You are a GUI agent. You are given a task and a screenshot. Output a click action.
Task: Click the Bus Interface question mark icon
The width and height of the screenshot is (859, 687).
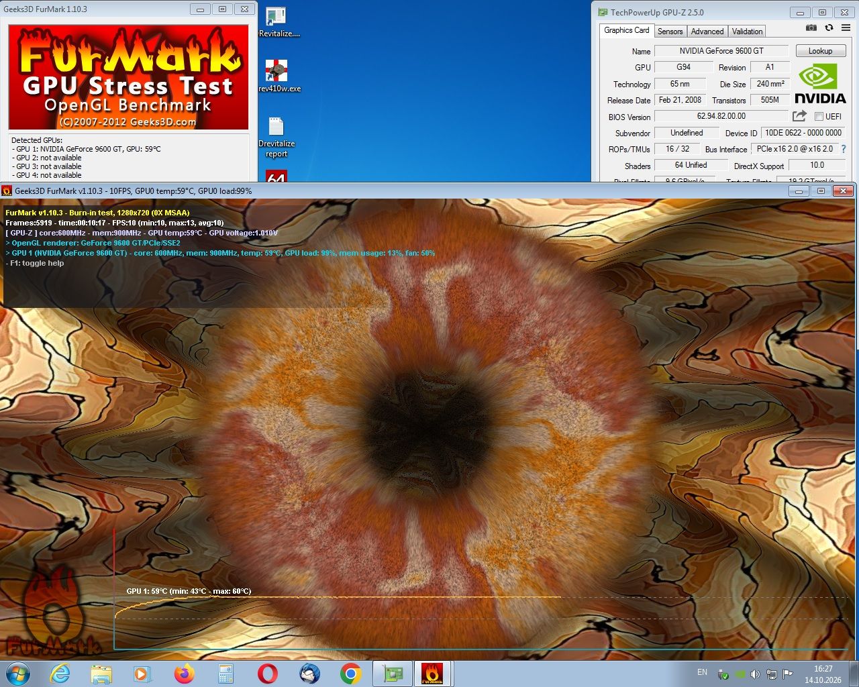coord(844,149)
